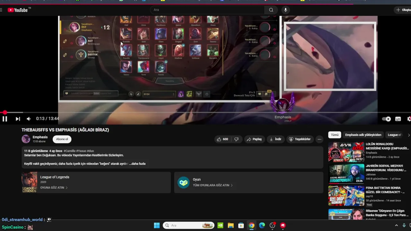This screenshot has width=411, height=231.
Task: Open the Emphasis channel name link
Action: (40, 137)
